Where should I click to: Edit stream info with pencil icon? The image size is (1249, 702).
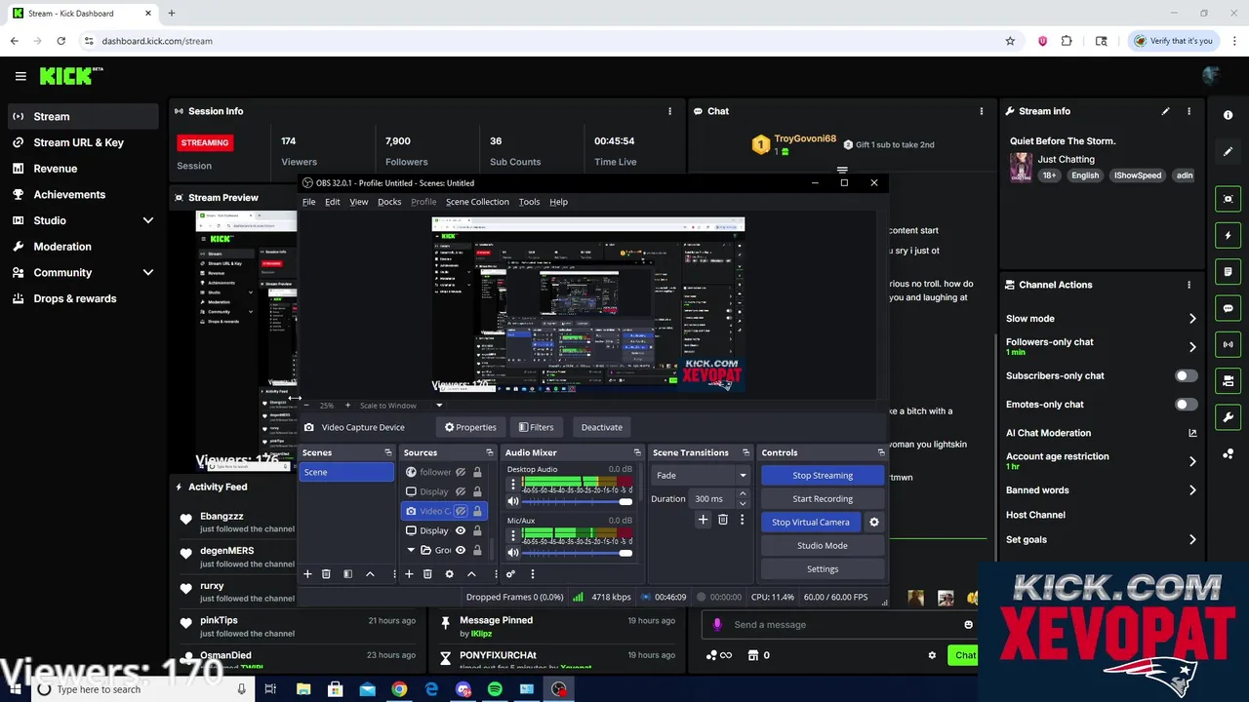pos(1165,111)
